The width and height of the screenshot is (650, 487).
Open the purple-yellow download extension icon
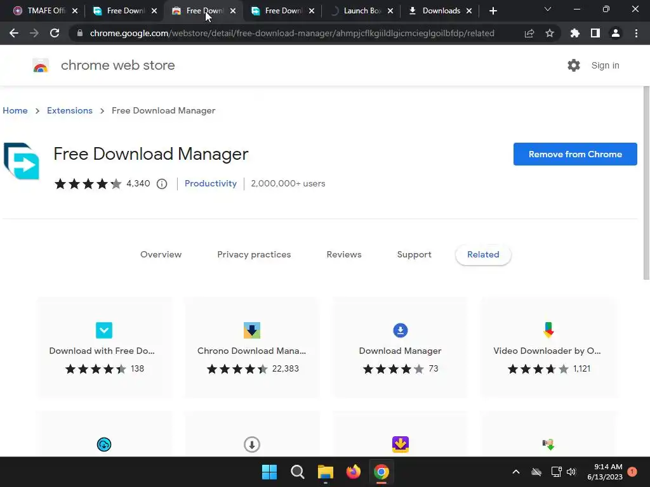click(401, 445)
